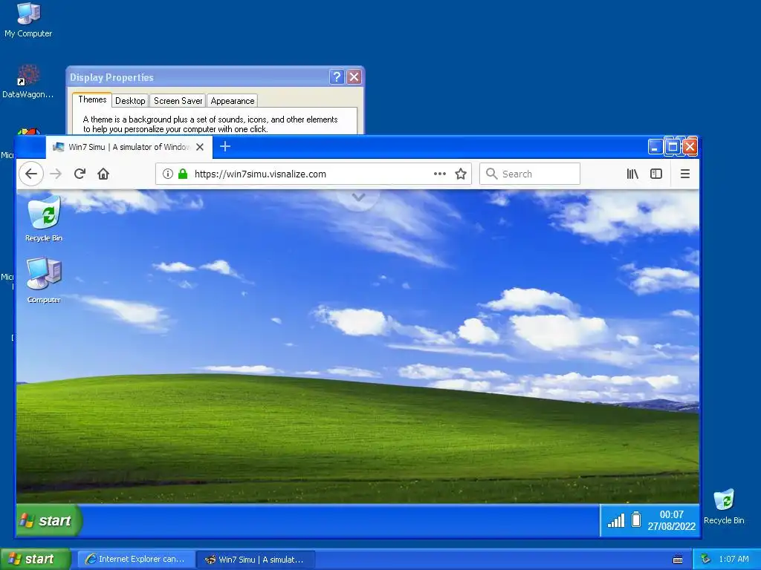761x570 pixels.
Task: Click the browser Search field
Action: coord(530,174)
